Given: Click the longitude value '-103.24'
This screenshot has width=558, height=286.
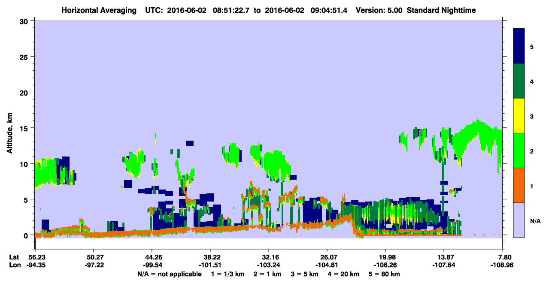Looking at the screenshot, I should [x=269, y=265].
